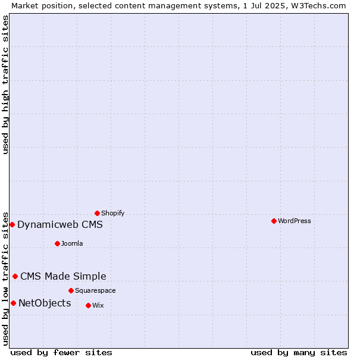Screen dimensions: 357x357
Task: Select the Squarespace label text
Action: (x=95, y=290)
